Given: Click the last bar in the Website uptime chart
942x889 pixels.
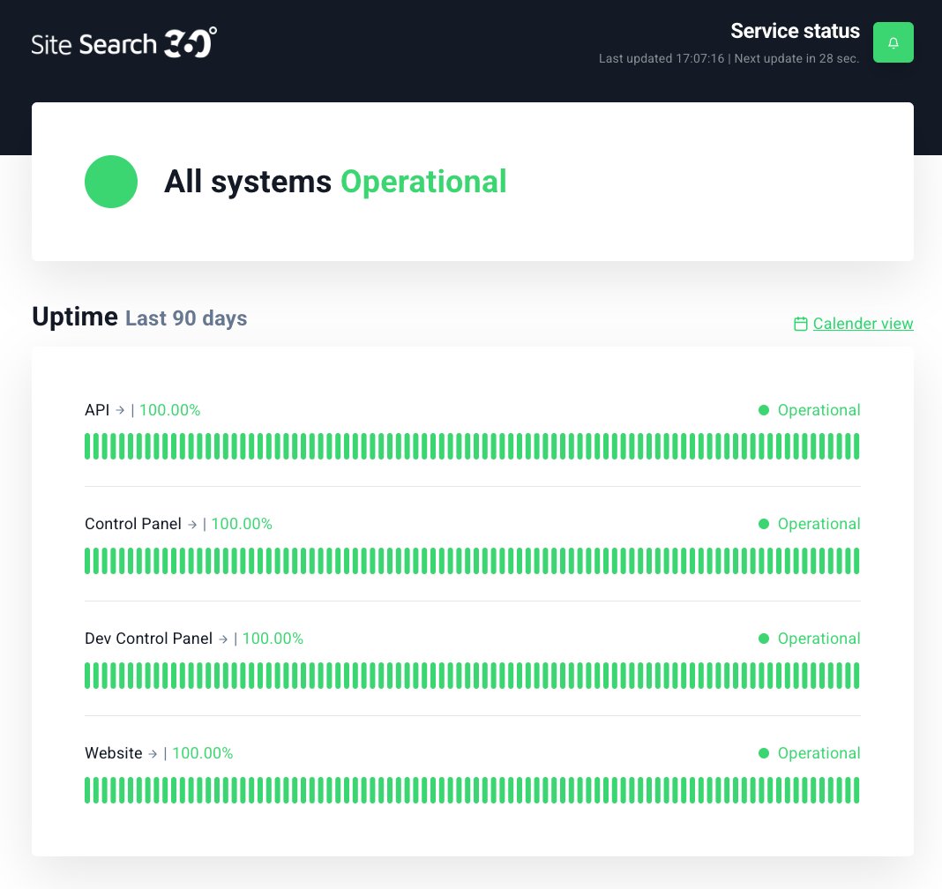Looking at the screenshot, I should tap(856, 790).
